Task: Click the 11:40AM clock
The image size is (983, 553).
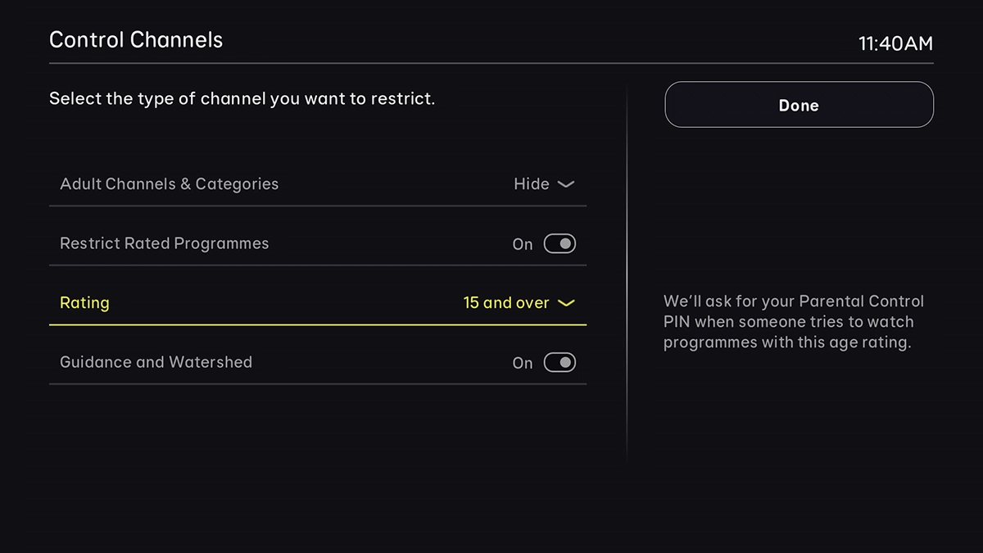Action: (x=895, y=43)
